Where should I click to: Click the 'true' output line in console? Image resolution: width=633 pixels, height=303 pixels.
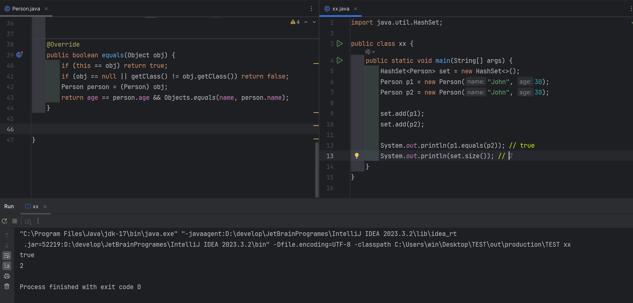27,255
